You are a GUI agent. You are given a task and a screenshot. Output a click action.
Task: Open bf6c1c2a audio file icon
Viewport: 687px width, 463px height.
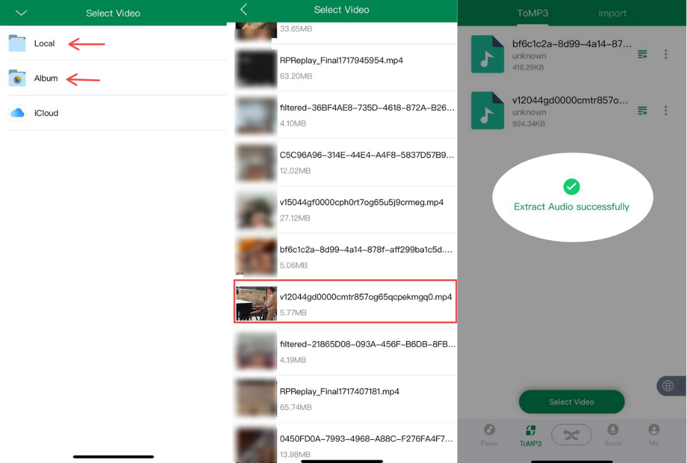487,54
